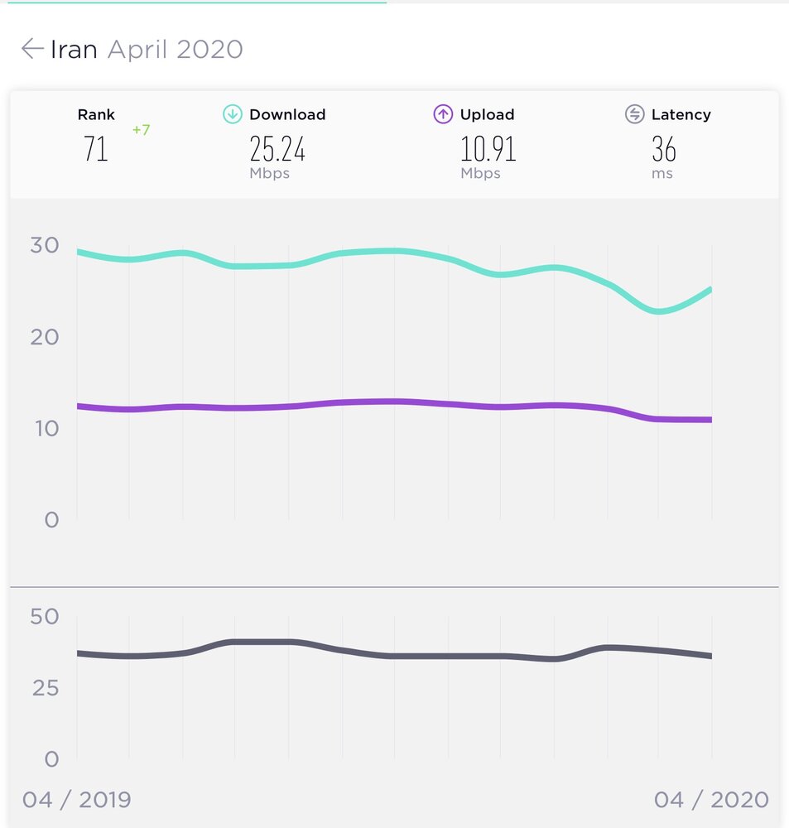This screenshot has width=789, height=828.
Task: Click the gray Latency swap icon
Action: coord(634,114)
